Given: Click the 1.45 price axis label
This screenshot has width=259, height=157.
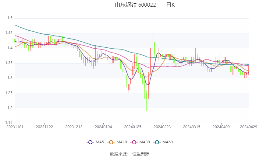Looking at the screenshot, I should [x=9, y=33].
